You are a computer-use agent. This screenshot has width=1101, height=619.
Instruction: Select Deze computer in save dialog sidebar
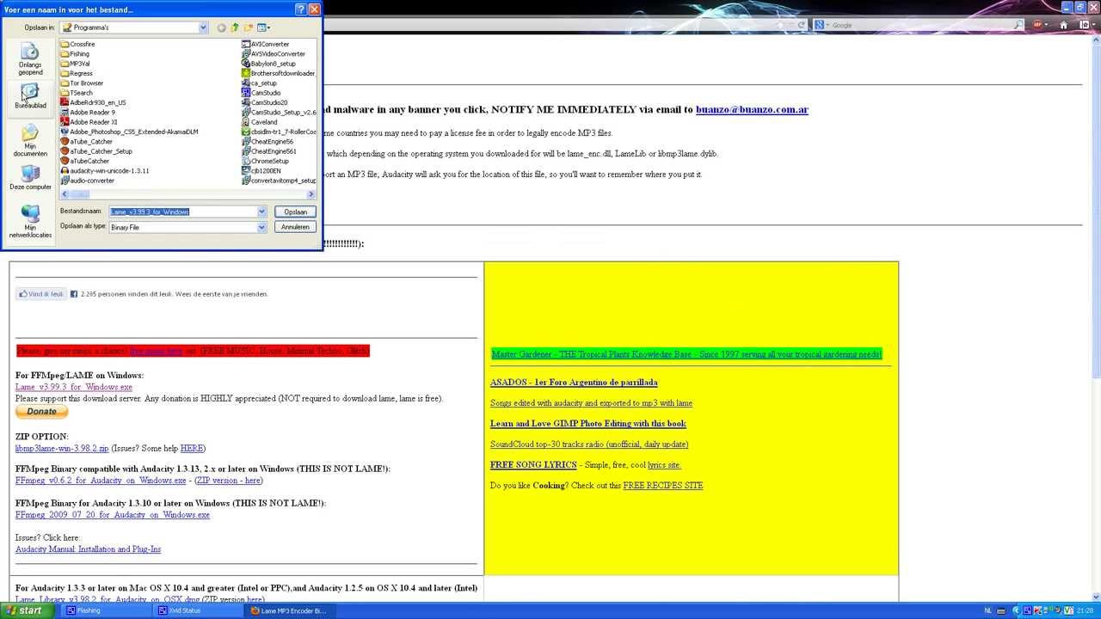[30, 178]
